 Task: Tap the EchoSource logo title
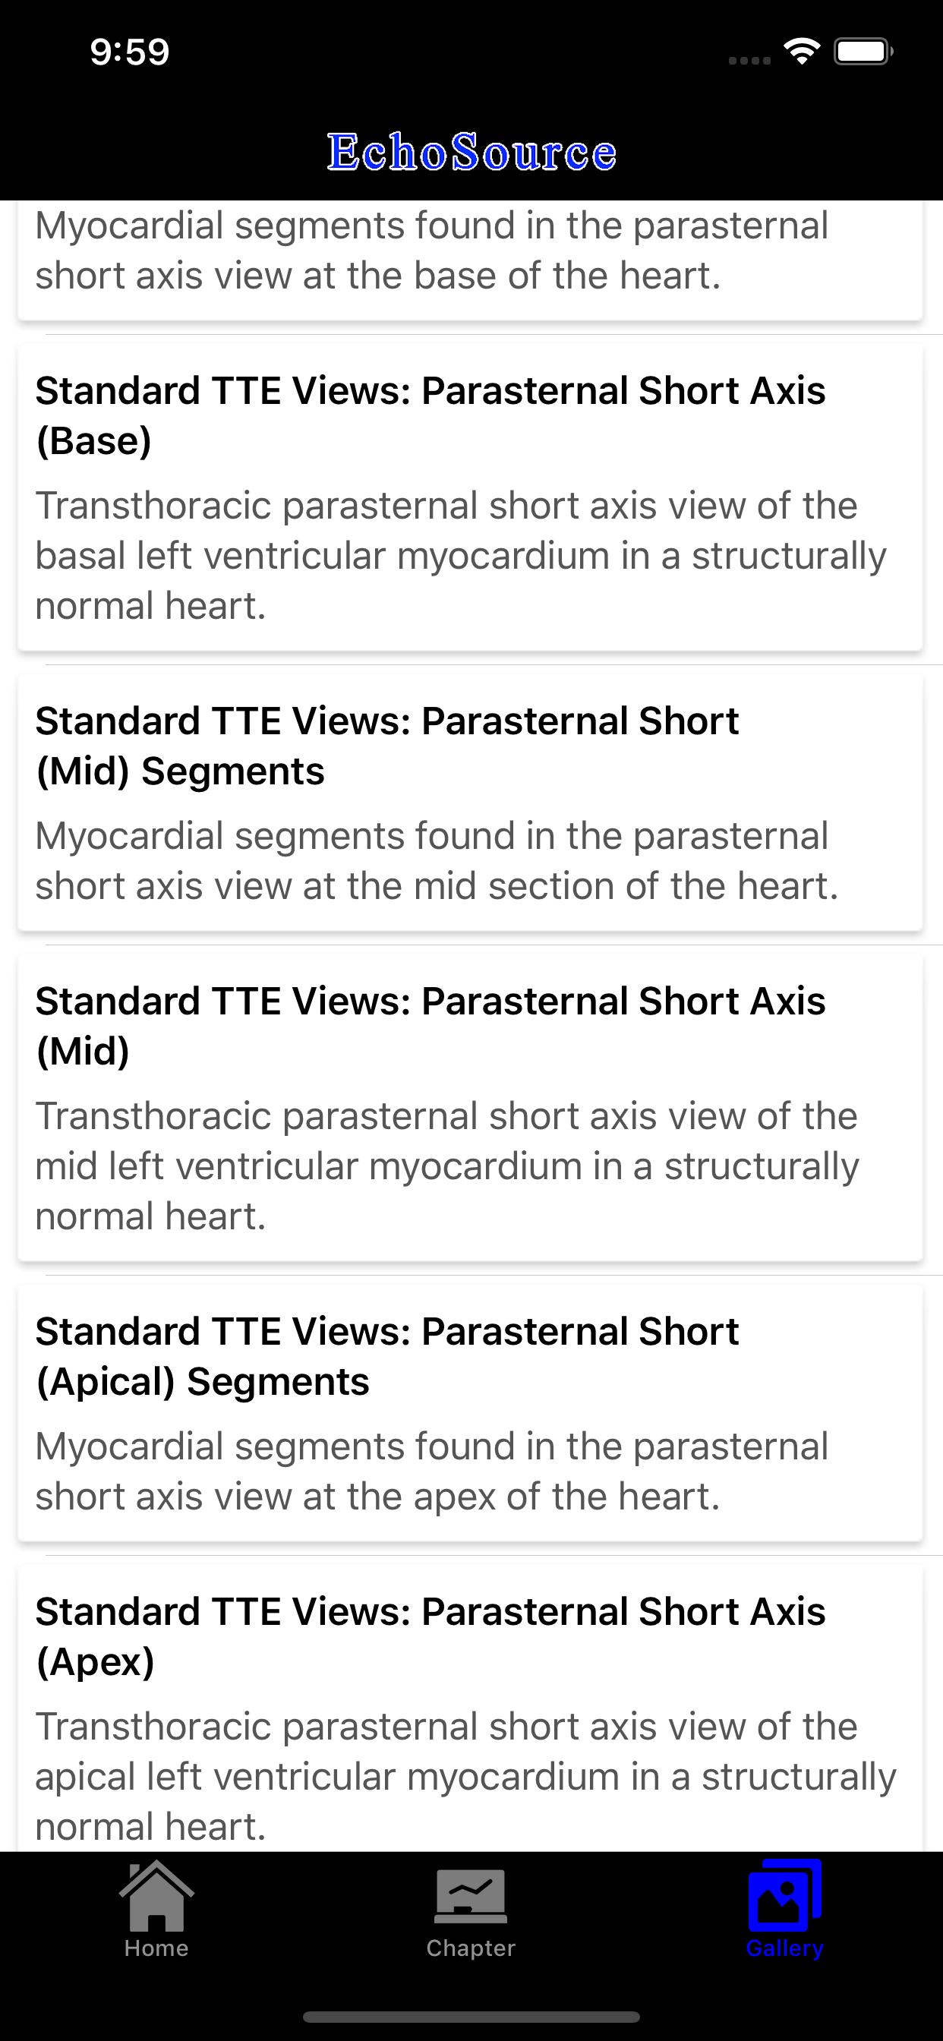[471, 151]
